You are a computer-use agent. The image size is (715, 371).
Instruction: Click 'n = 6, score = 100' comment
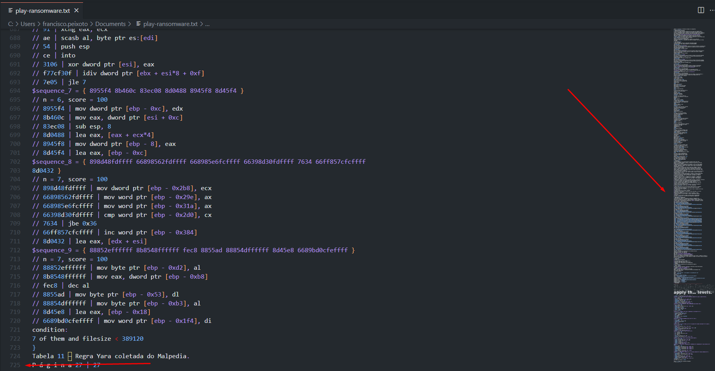click(75, 99)
